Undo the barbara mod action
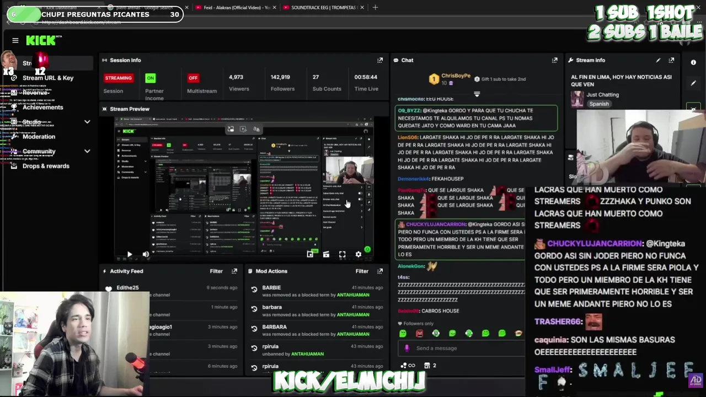The image size is (706, 397). [254, 309]
